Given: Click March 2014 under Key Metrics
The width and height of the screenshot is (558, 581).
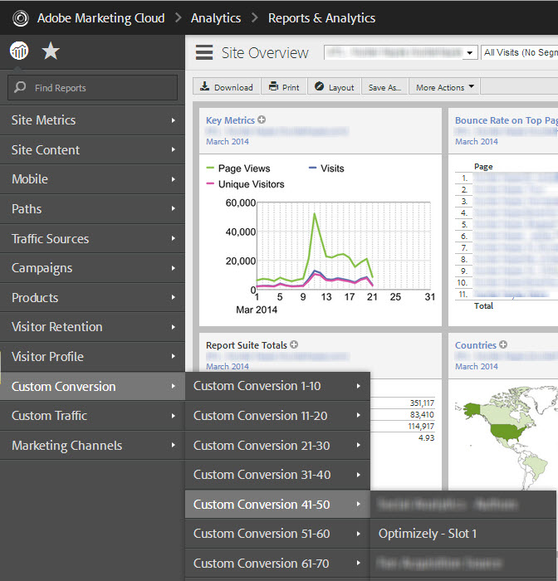Looking at the screenshot, I should point(228,142).
